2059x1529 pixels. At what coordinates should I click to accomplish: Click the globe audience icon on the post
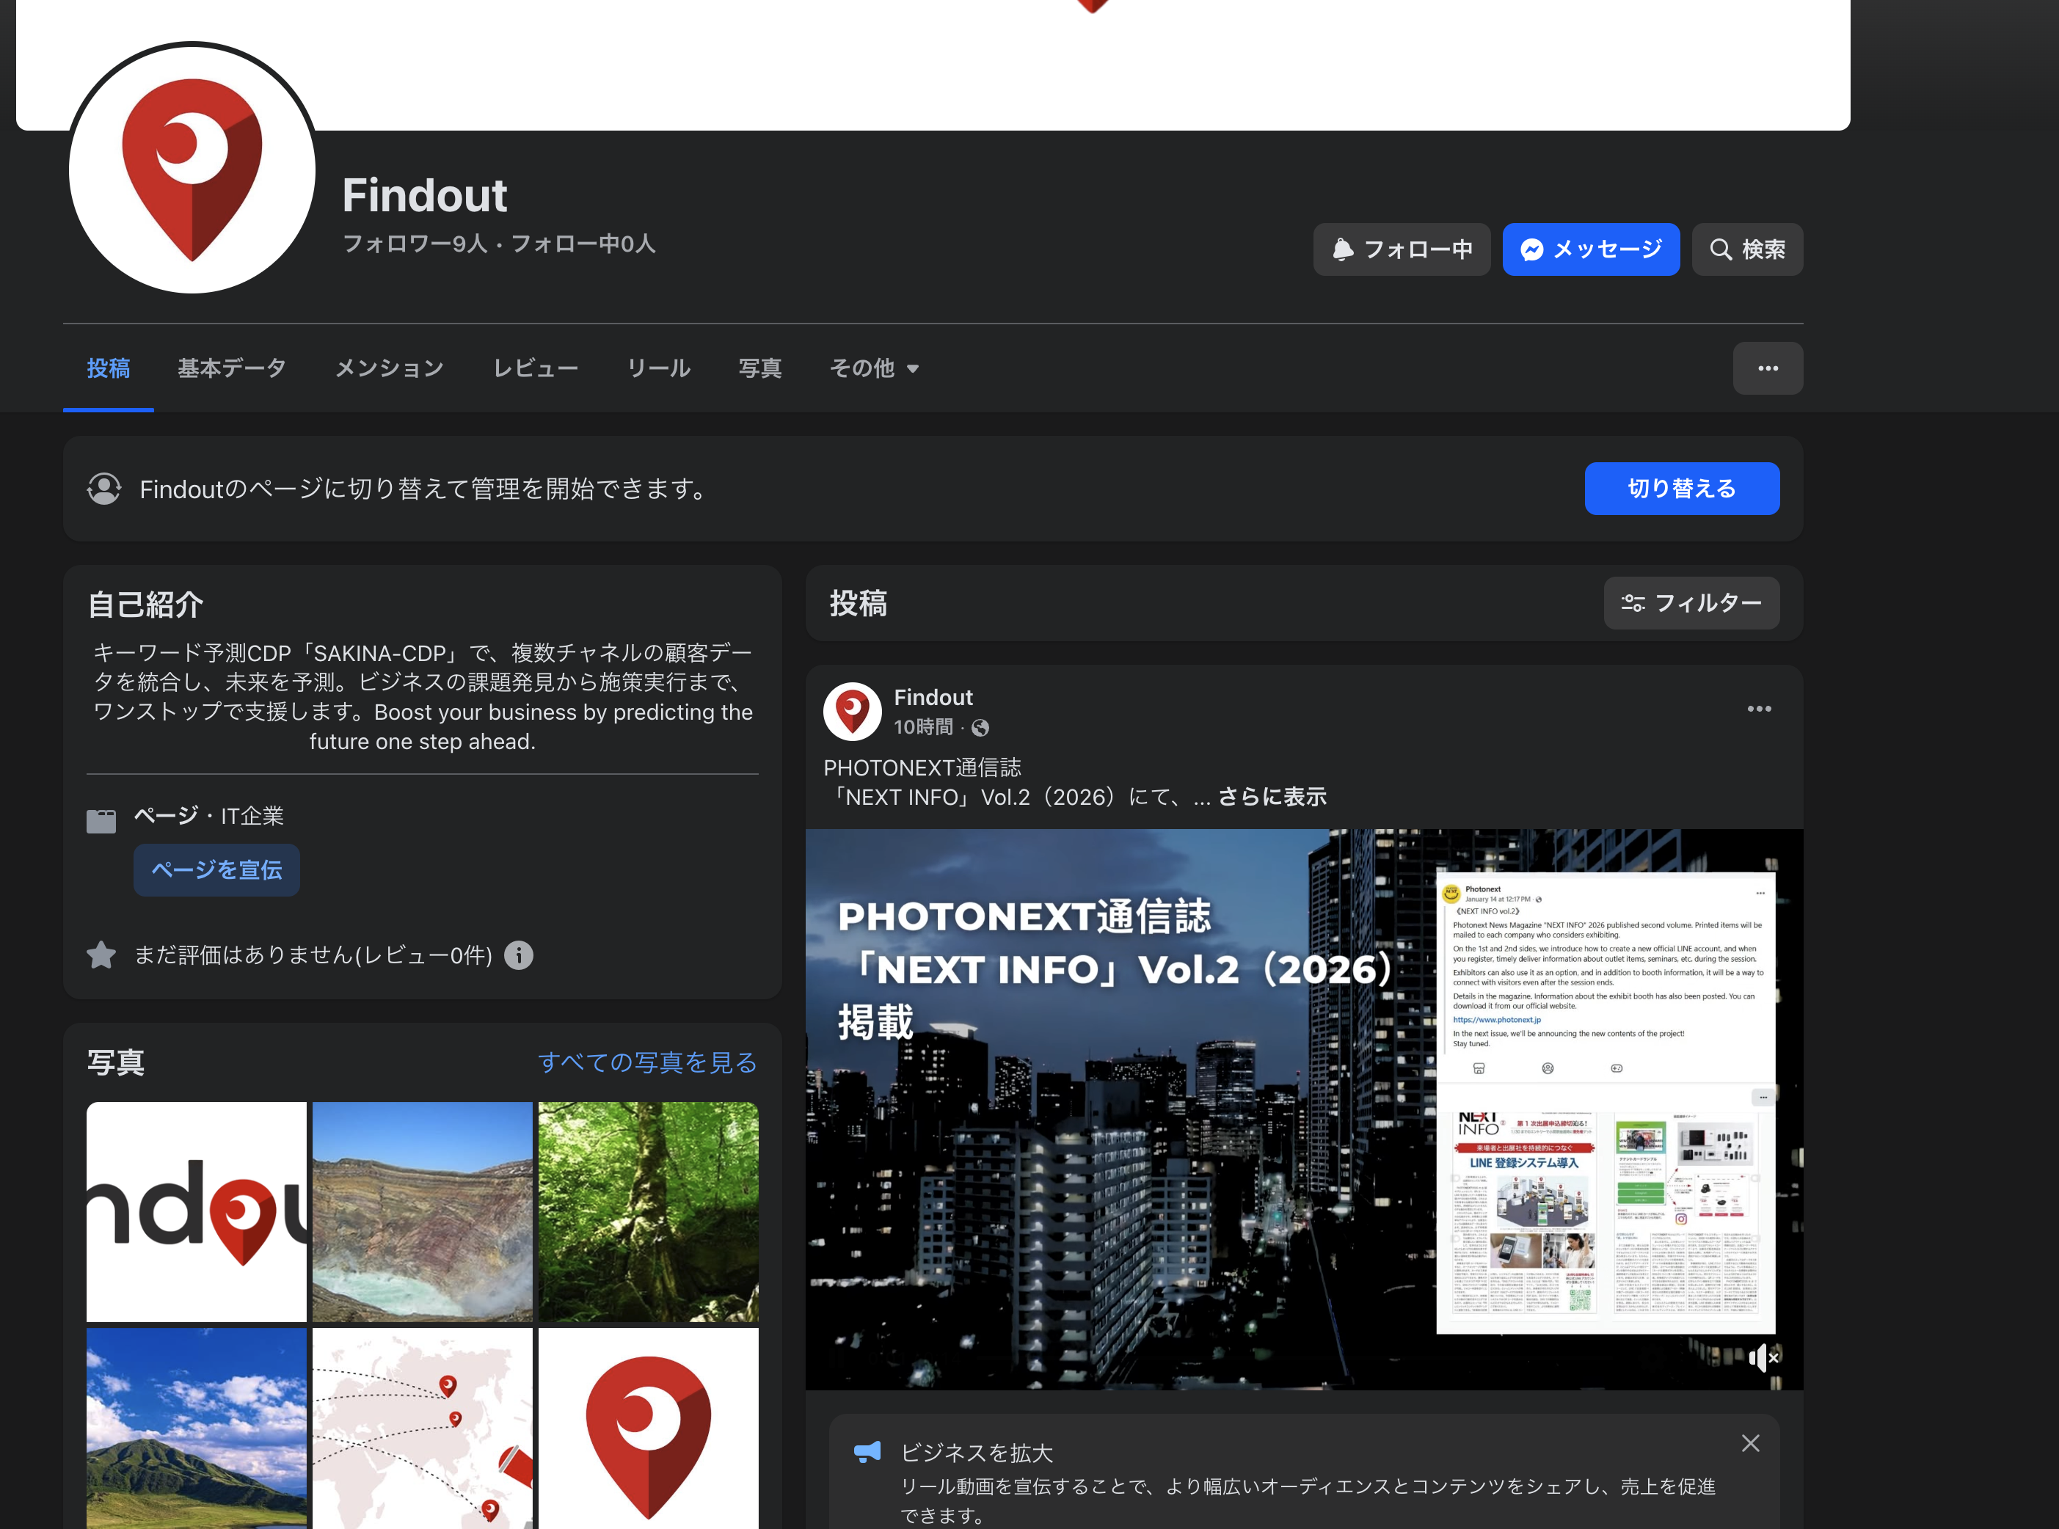point(980,729)
